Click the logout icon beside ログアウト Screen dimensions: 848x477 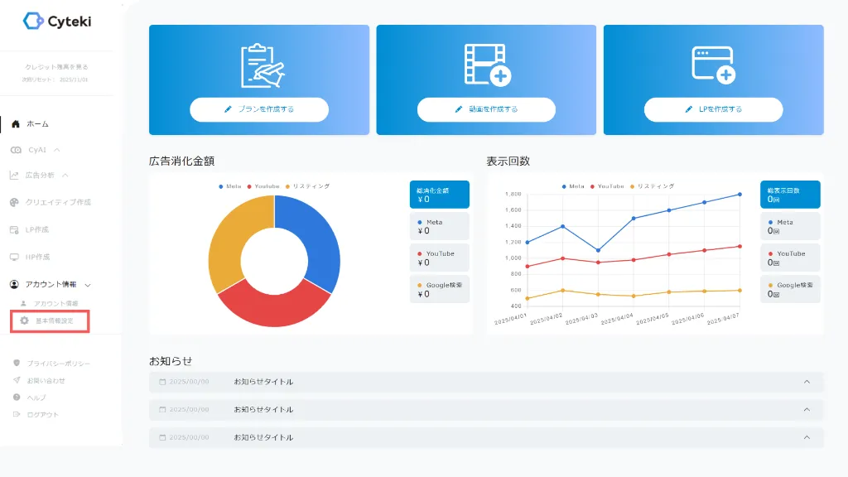pos(17,414)
